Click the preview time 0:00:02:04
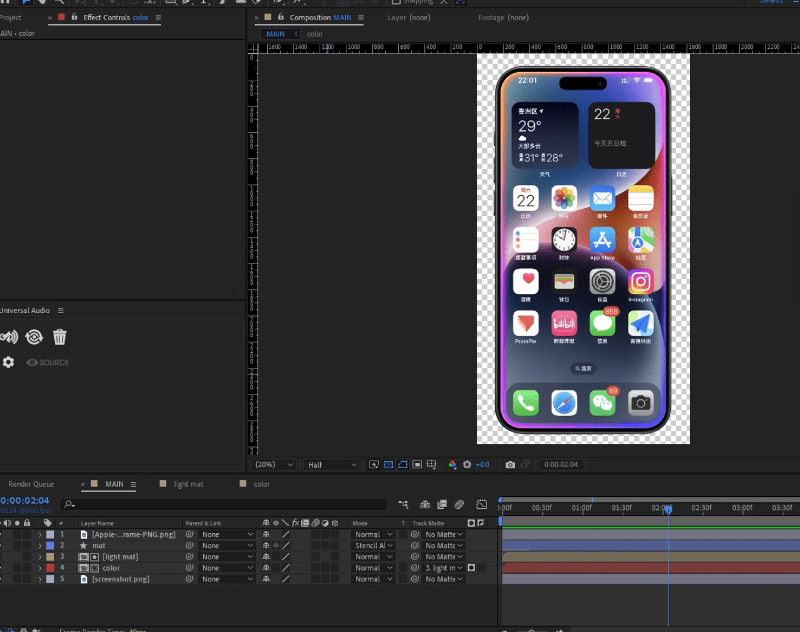Viewport: 800px width, 632px height. click(x=561, y=465)
